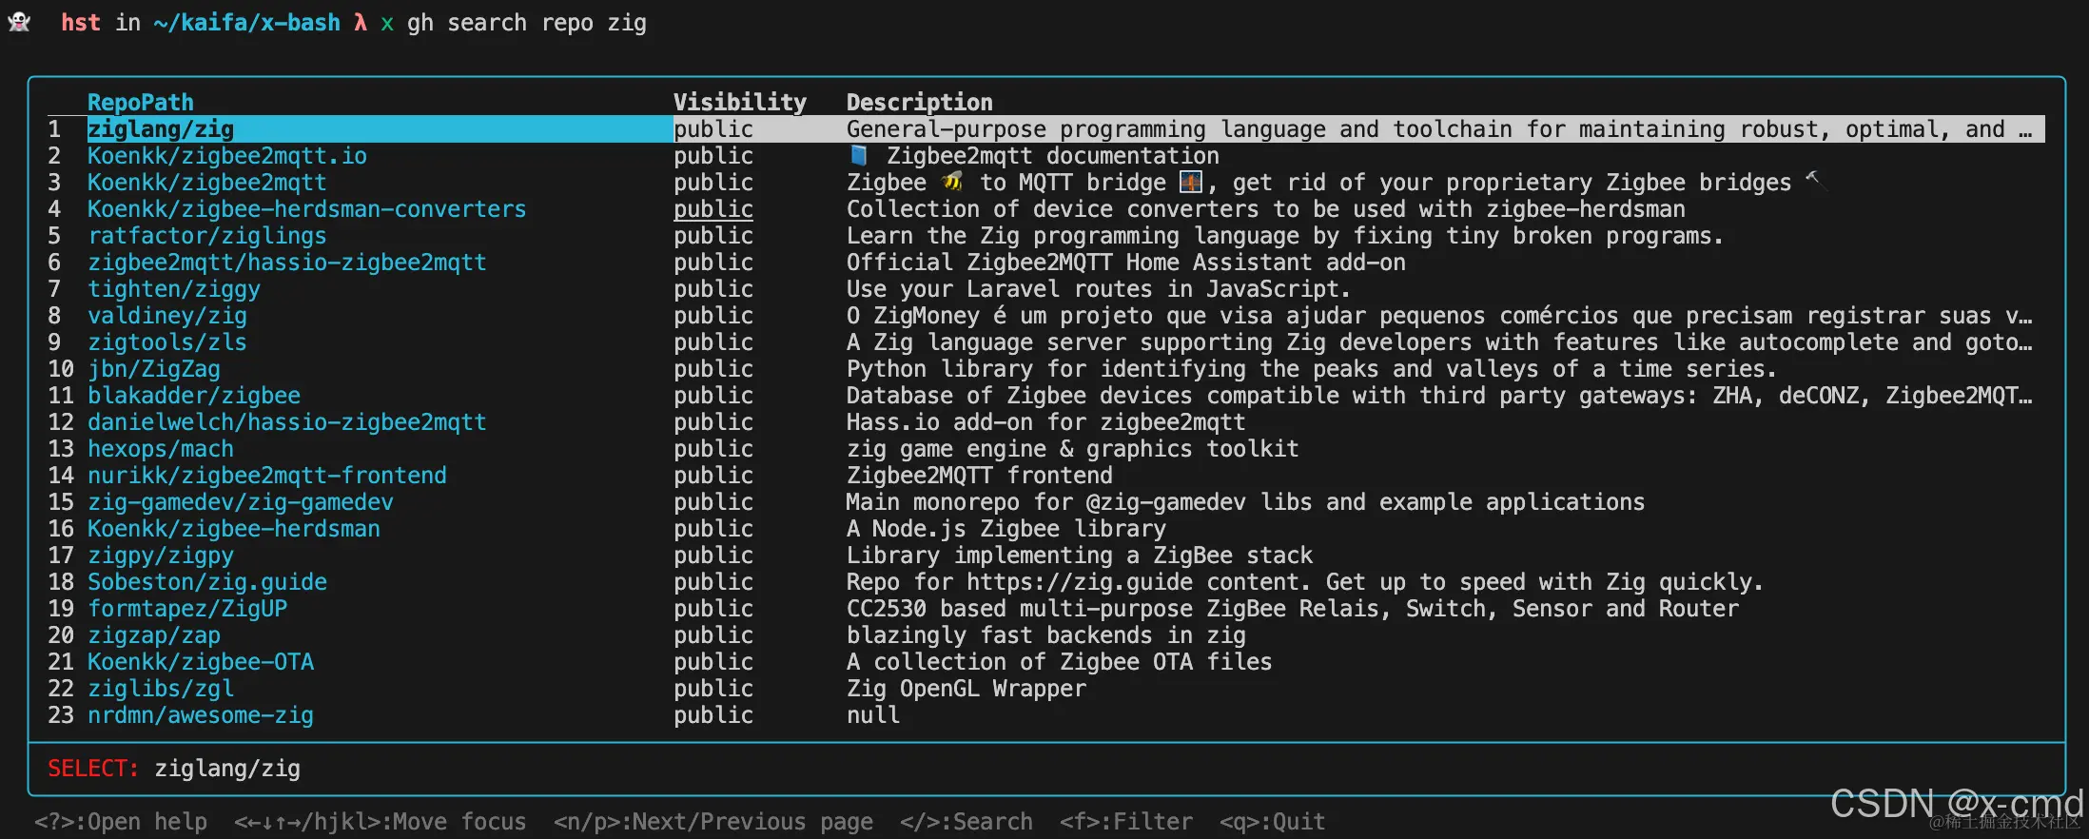Click the Python library ZigZag description
2089x839 pixels.
click(1312, 369)
